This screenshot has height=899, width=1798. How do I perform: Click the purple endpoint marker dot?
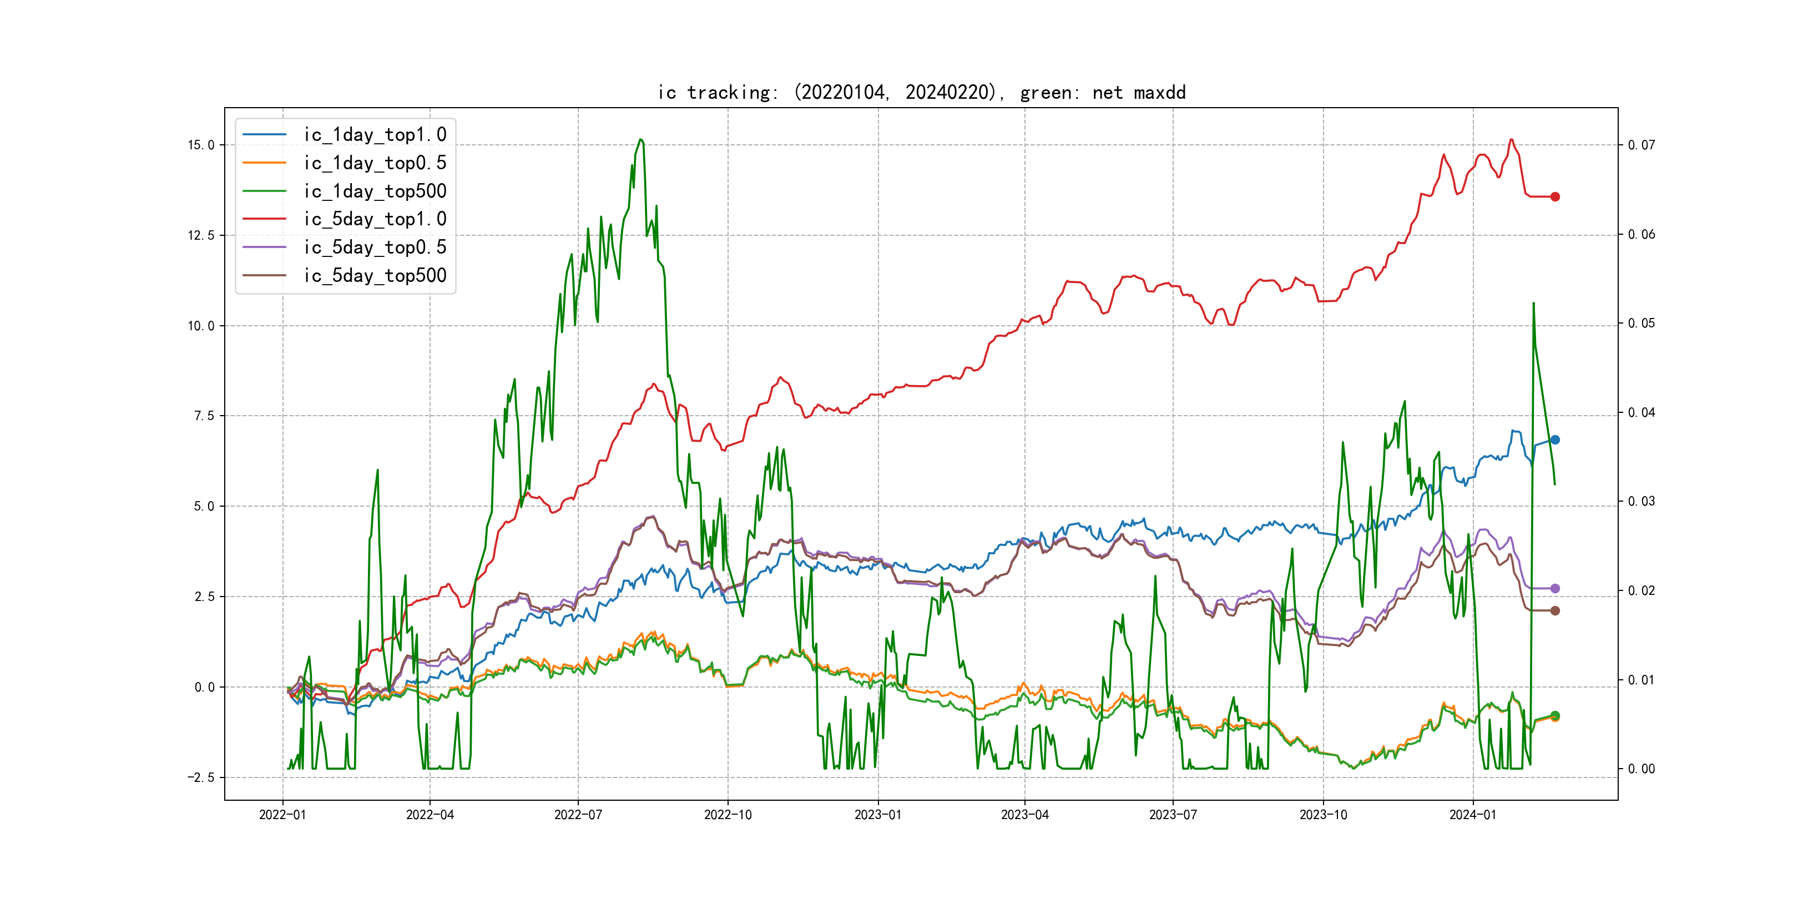1555,588
